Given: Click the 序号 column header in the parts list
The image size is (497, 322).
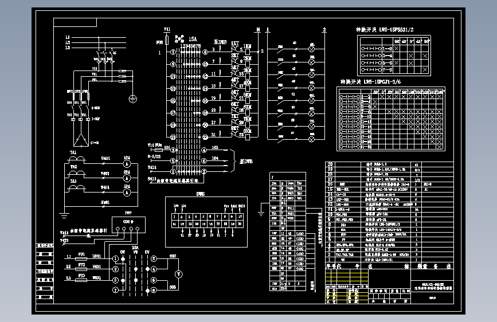Looking at the screenshot, I should point(331,266).
